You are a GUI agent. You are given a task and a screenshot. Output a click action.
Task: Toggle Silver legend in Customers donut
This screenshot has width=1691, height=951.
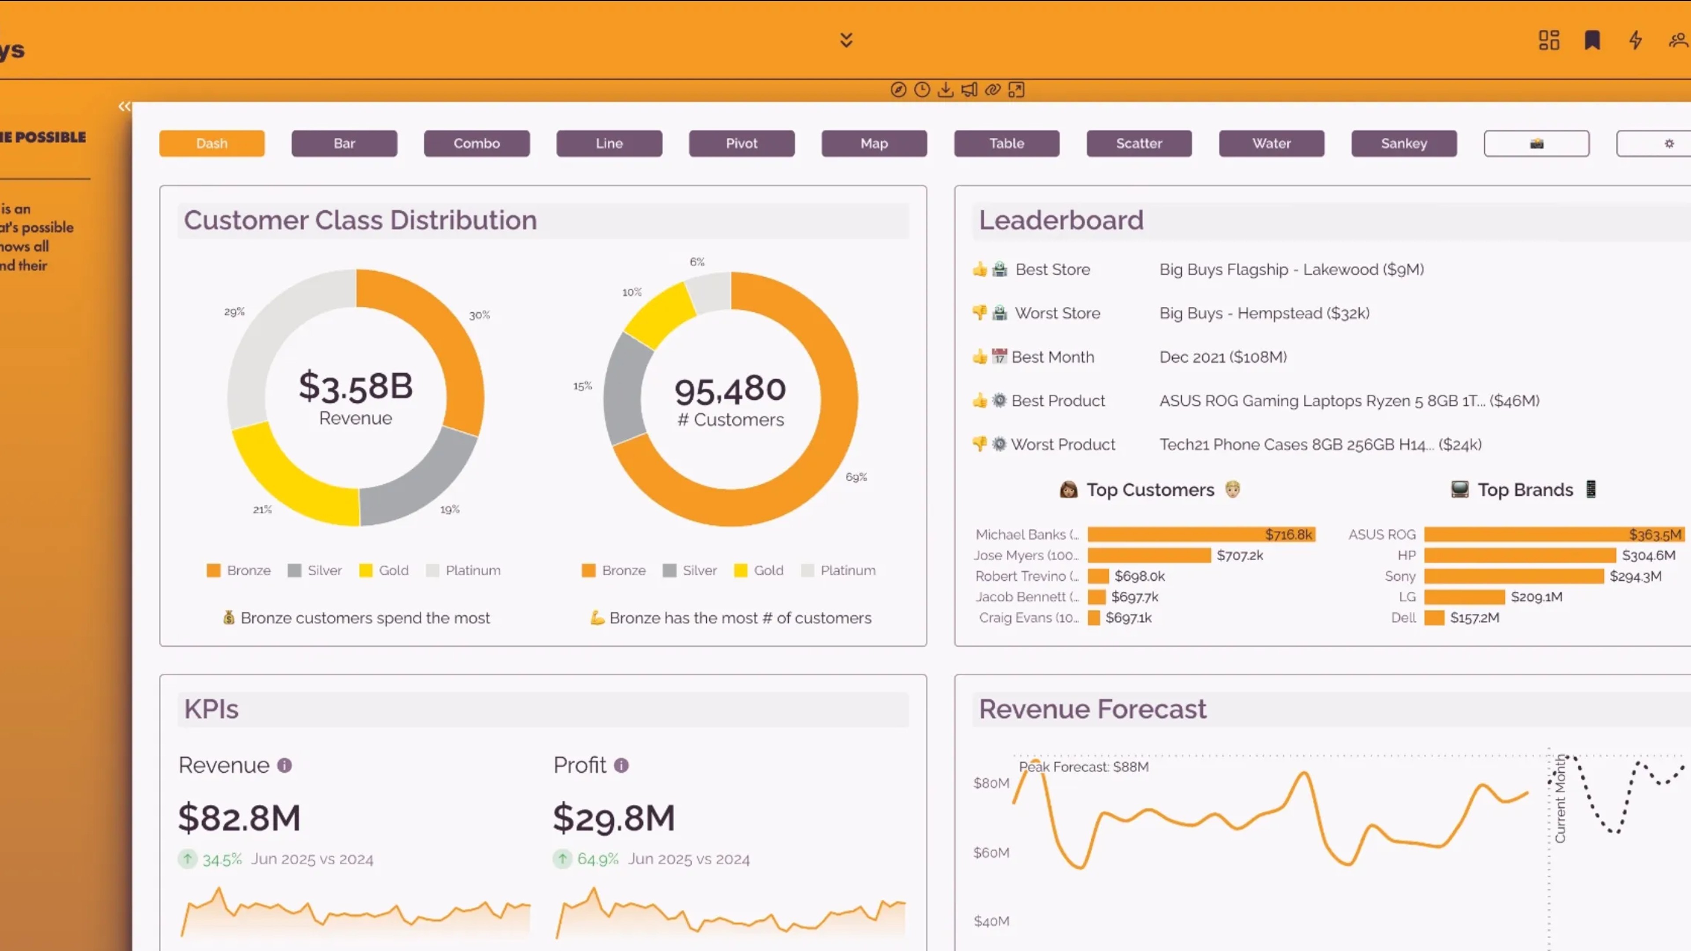tap(690, 570)
